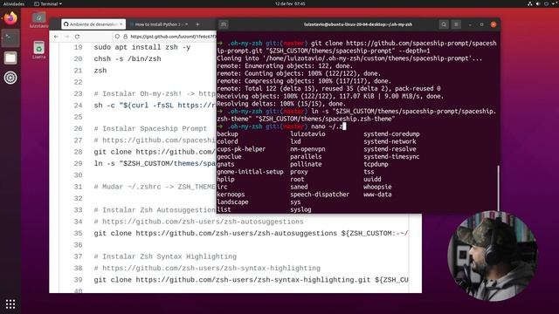The height and width of the screenshot is (314, 559).
Task: Switch to Ambiente de desenvolvimento tab
Action: pos(93,24)
